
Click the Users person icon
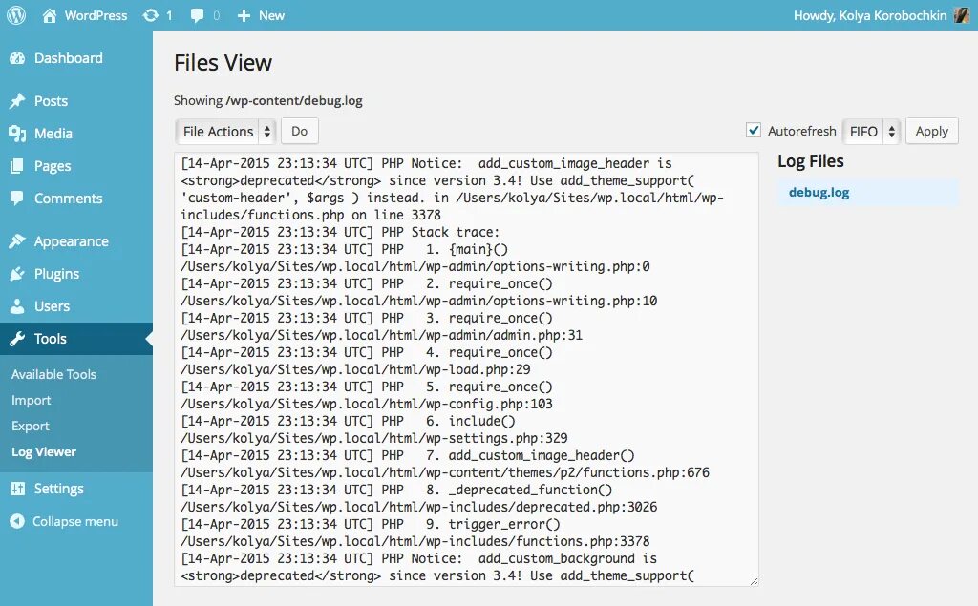pos(17,306)
